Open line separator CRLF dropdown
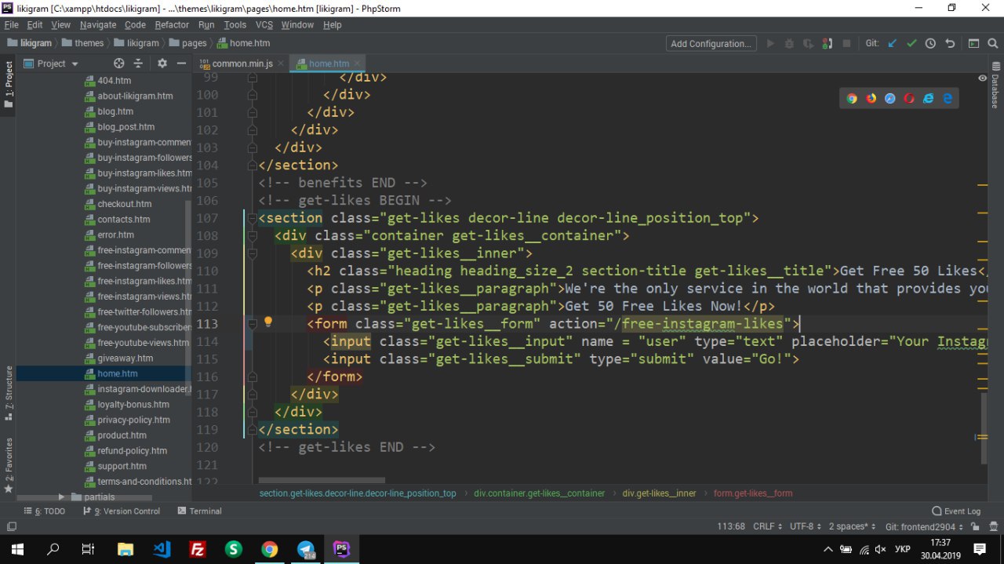This screenshot has height=564, width=1004. (x=767, y=526)
